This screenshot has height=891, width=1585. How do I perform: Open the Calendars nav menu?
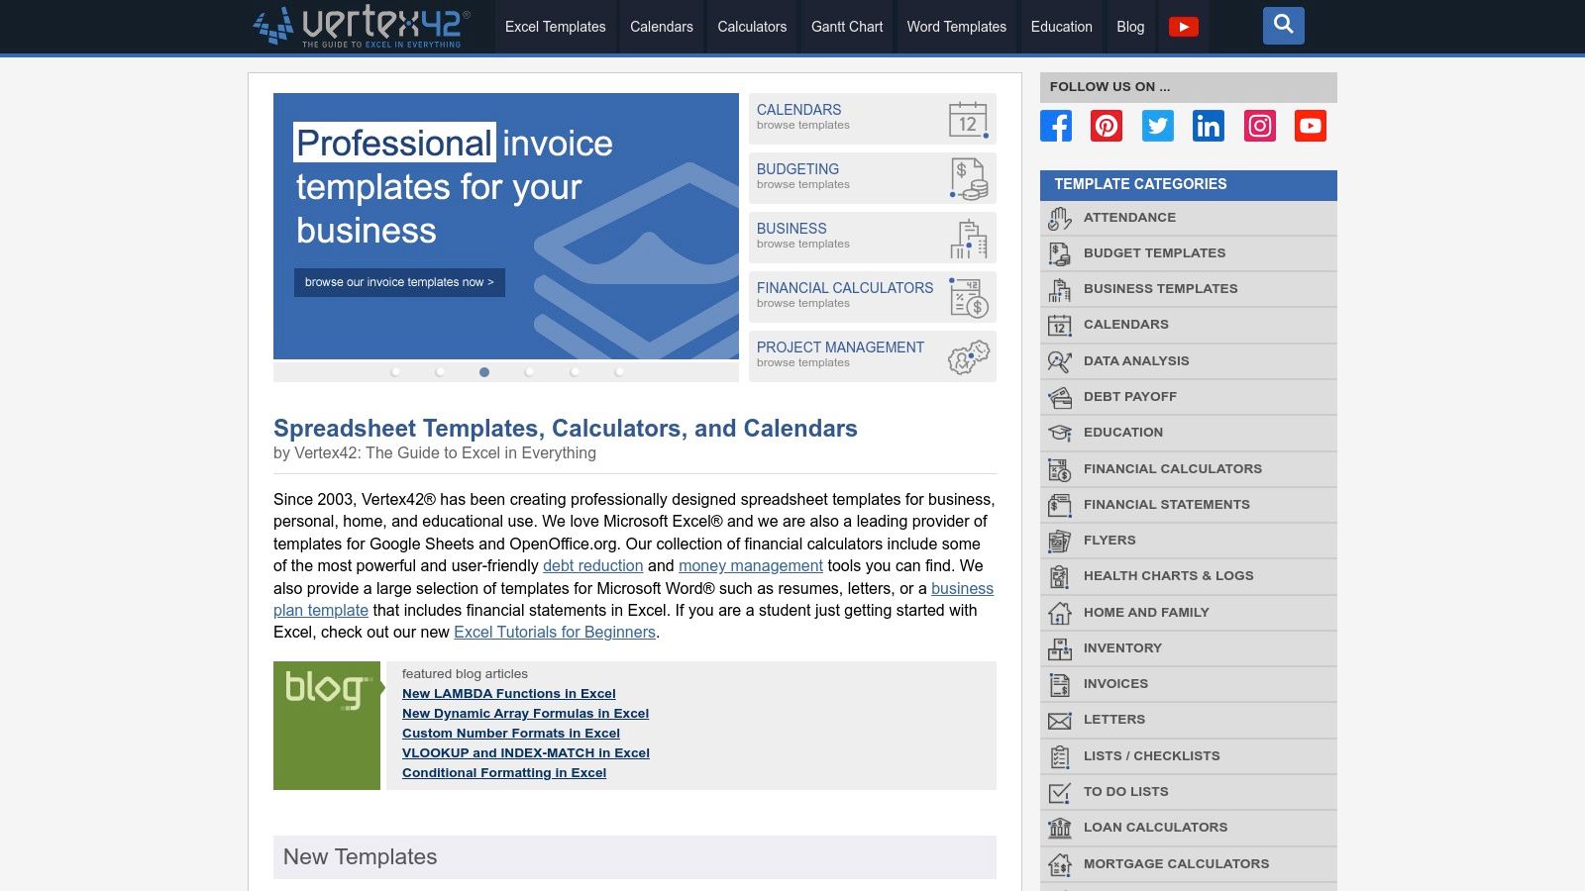(662, 27)
